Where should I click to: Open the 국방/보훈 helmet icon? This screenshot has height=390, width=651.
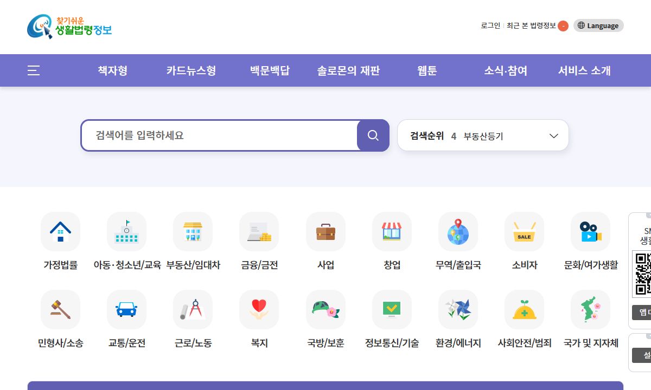325,310
